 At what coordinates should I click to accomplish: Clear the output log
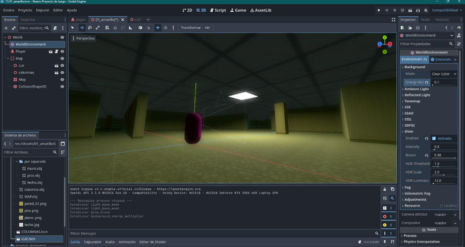(x=384, y=189)
